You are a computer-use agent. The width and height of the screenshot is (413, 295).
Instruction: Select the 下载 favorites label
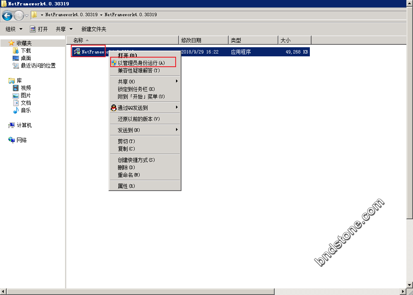[x=26, y=51]
